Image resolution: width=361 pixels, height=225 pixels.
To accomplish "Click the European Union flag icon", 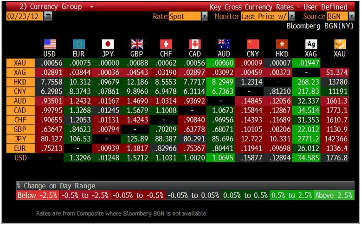I will click(79, 44).
